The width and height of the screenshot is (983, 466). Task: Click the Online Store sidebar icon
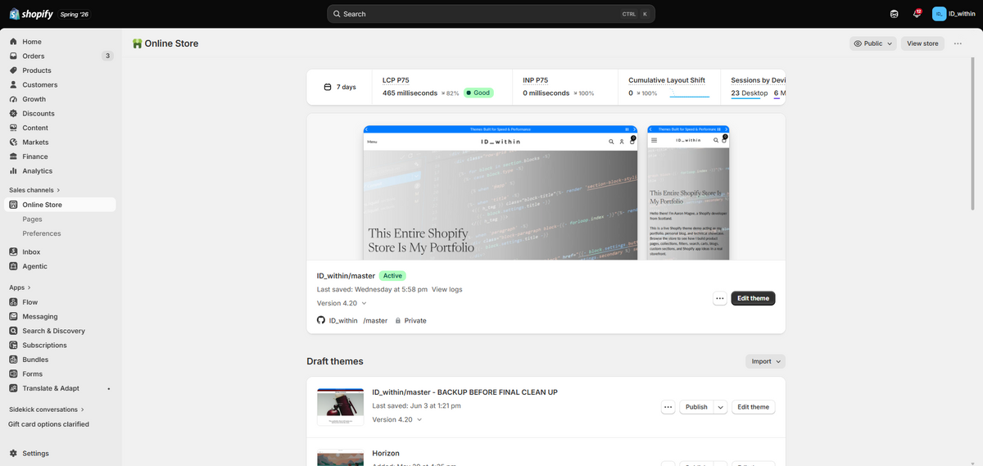click(13, 205)
